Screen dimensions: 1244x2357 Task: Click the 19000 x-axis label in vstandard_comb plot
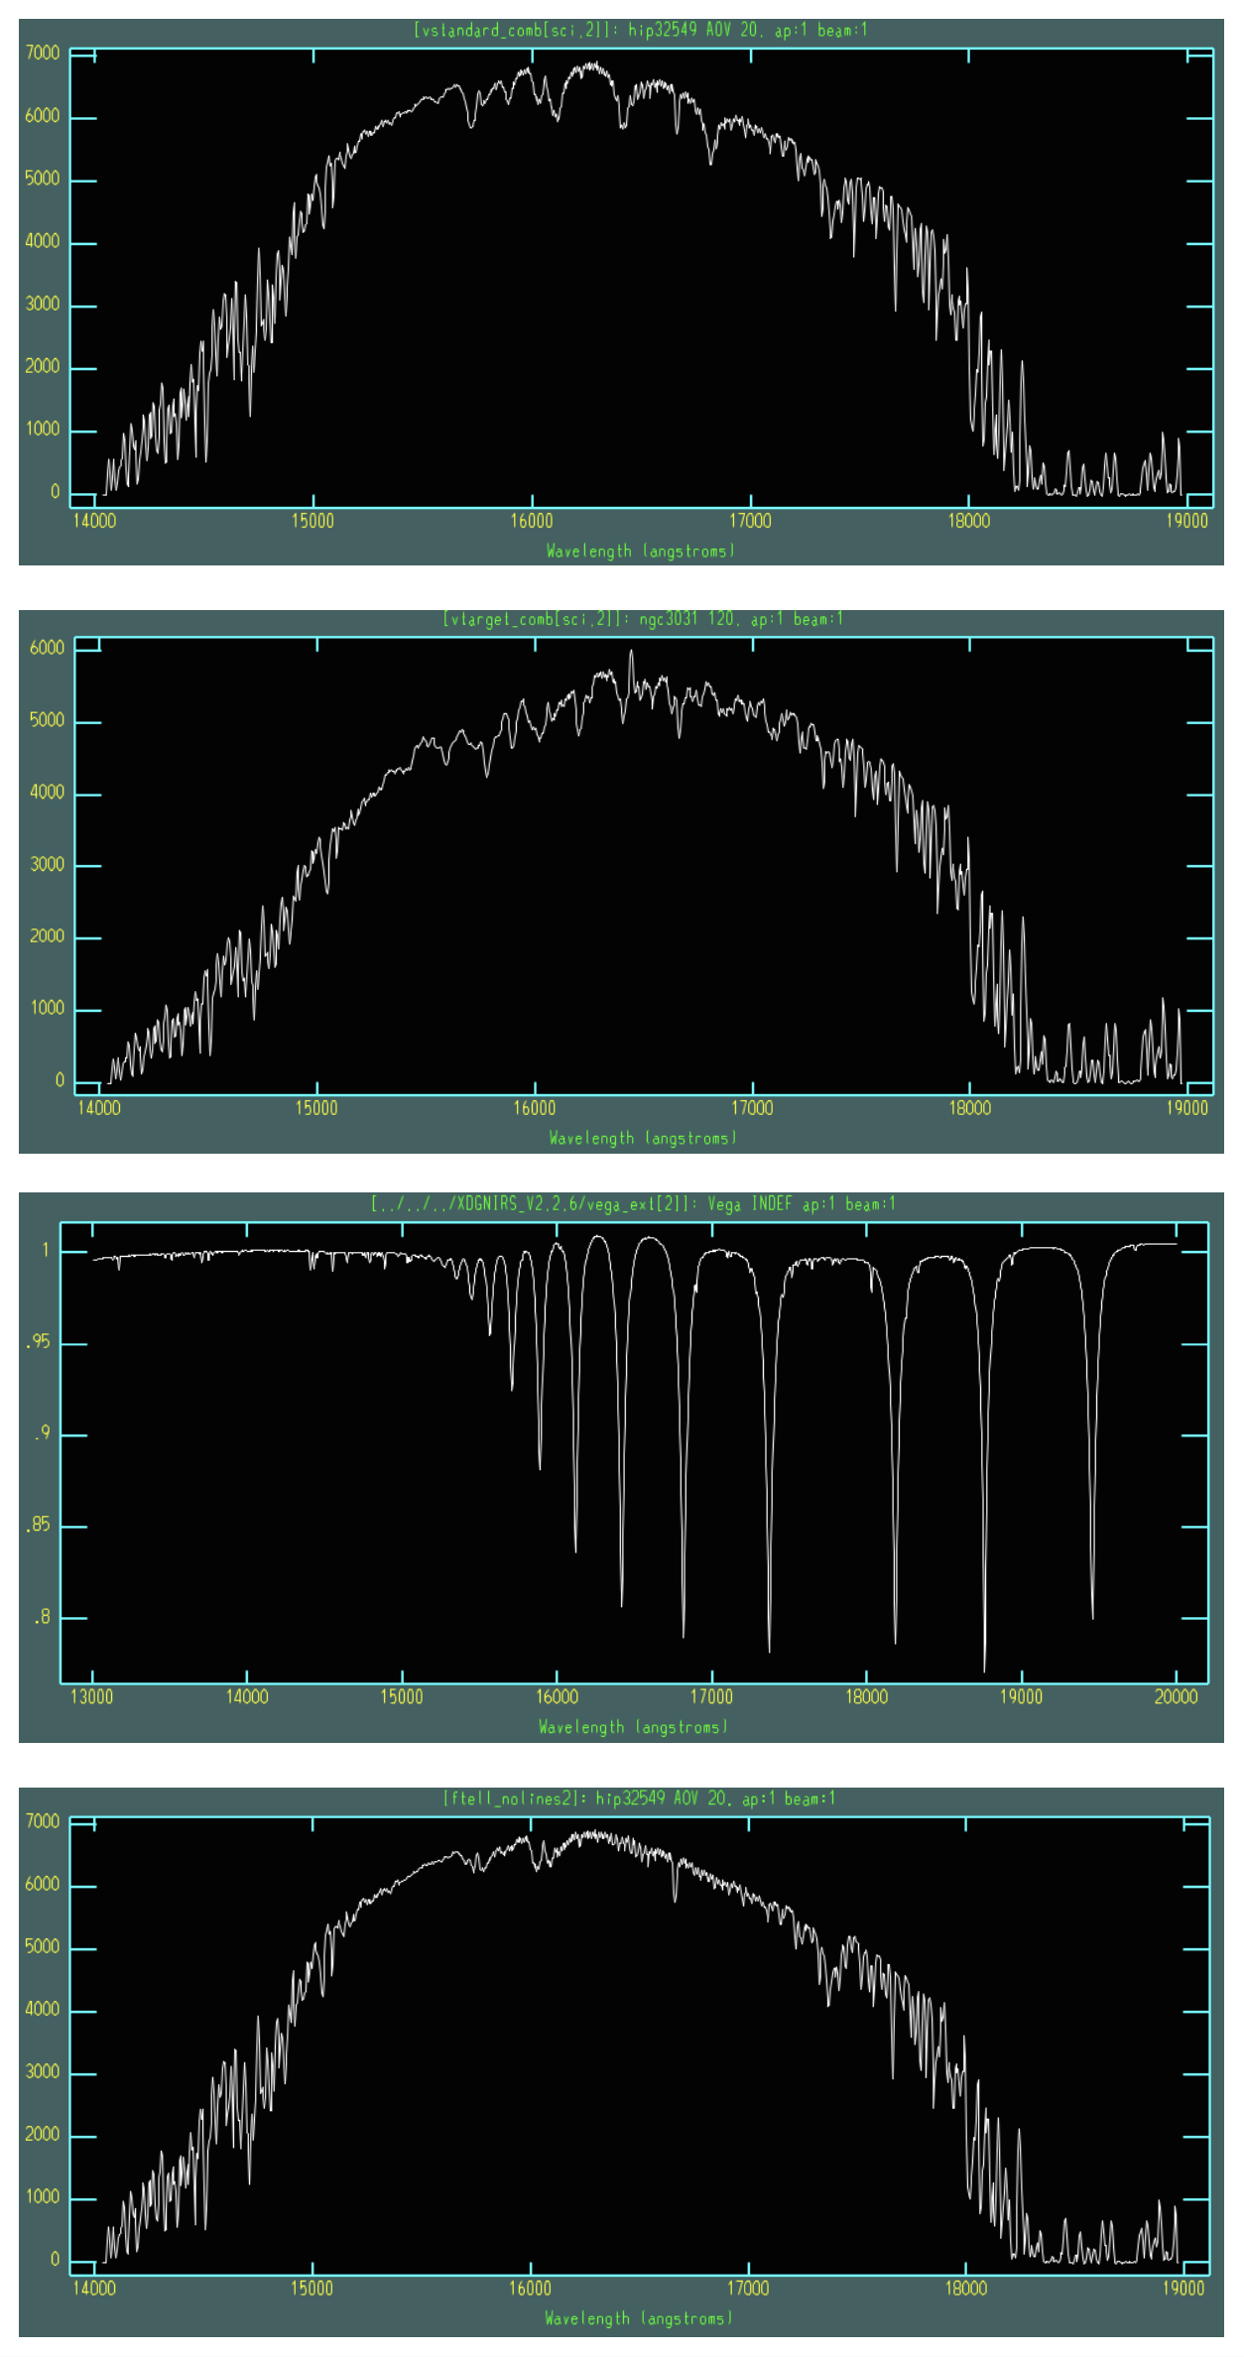click(1187, 521)
